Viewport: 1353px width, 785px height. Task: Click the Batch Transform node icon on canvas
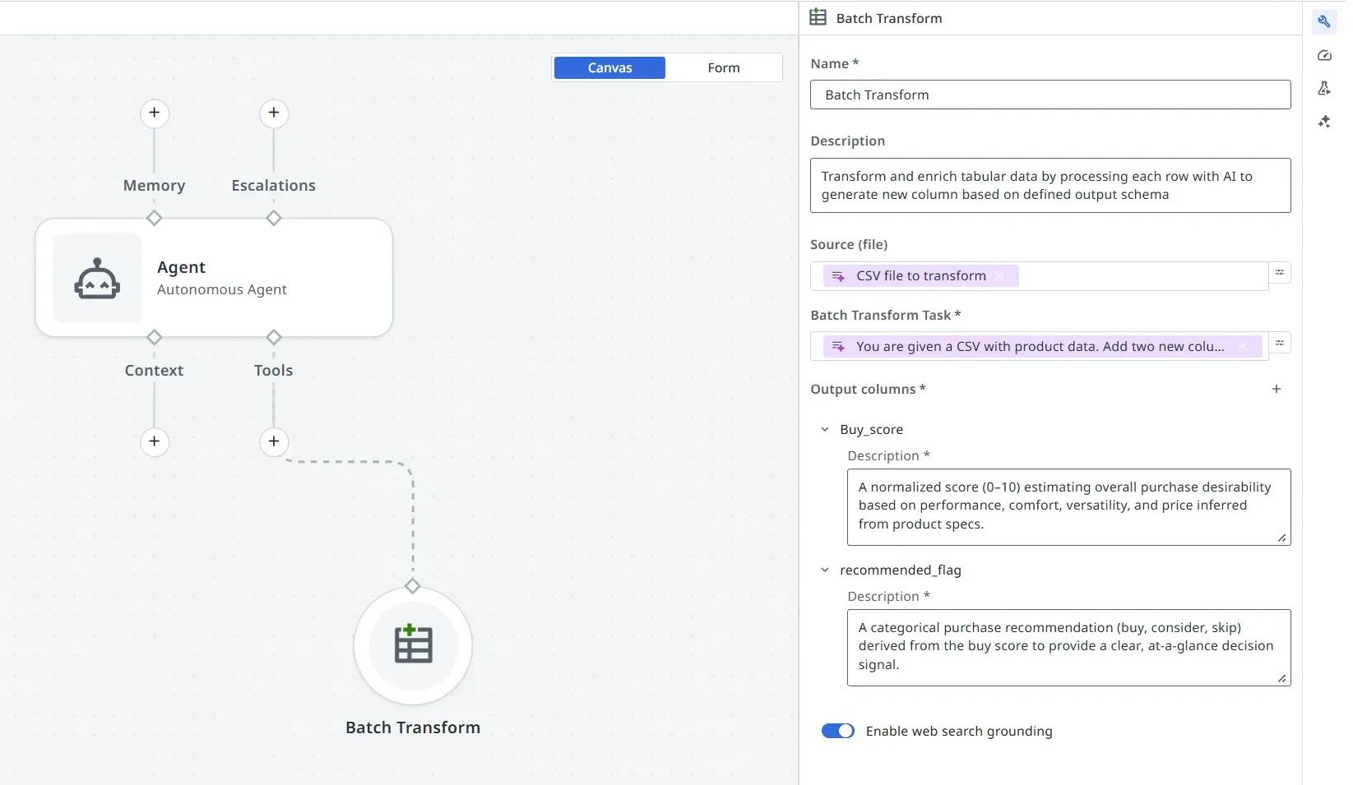pos(413,645)
